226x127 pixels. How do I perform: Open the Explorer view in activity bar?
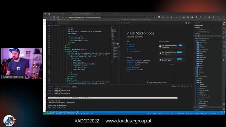point(224,24)
